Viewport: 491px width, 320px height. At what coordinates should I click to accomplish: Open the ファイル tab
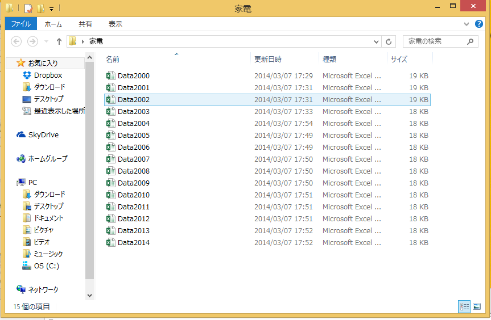coord(21,24)
